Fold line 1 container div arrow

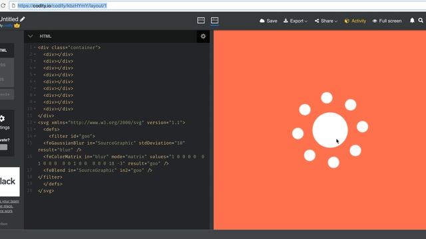click(35, 47)
